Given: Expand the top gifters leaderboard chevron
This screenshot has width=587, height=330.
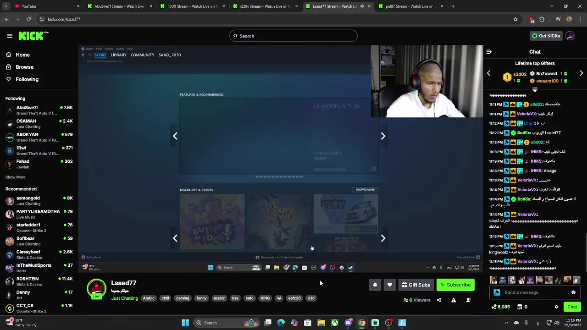Looking at the screenshot, I should tap(535, 90).
